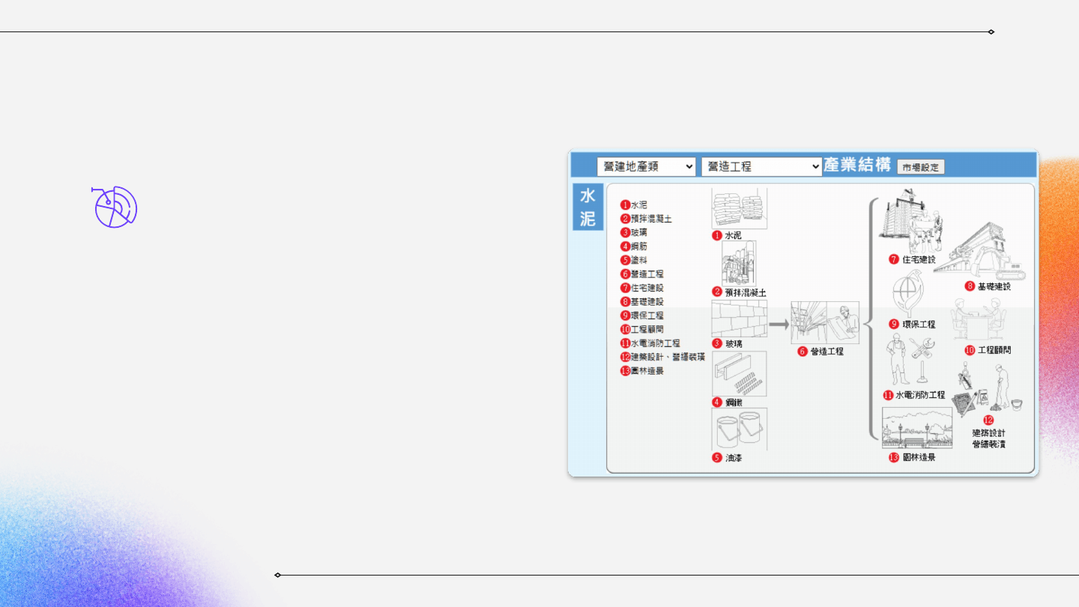Click the glass panel illustration (玻璃)

(x=739, y=318)
